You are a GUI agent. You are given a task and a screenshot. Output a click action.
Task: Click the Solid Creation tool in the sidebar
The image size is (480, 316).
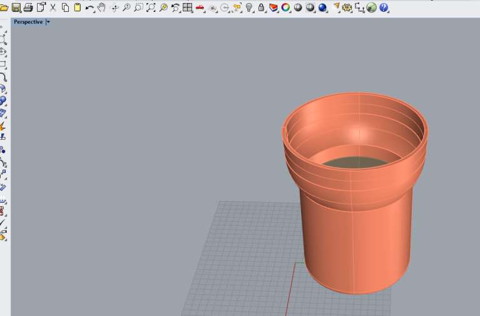point(3,101)
